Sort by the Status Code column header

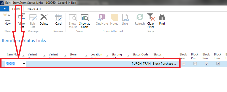(140, 54)
